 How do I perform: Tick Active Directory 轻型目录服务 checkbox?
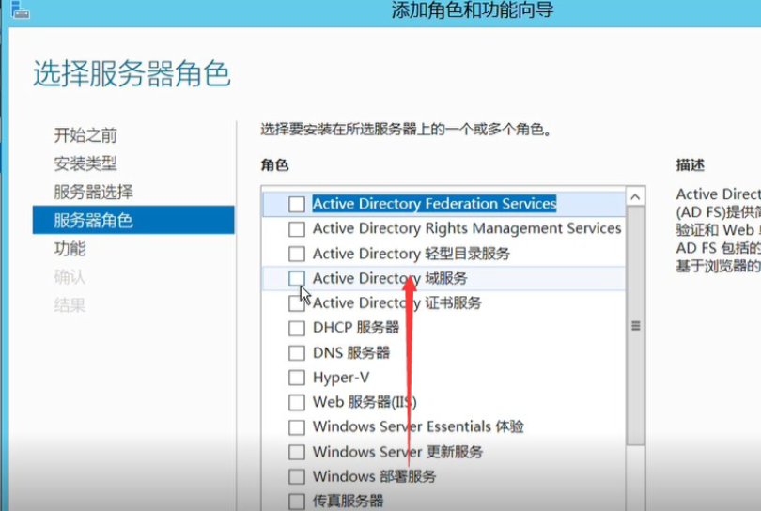pos(297,254)
